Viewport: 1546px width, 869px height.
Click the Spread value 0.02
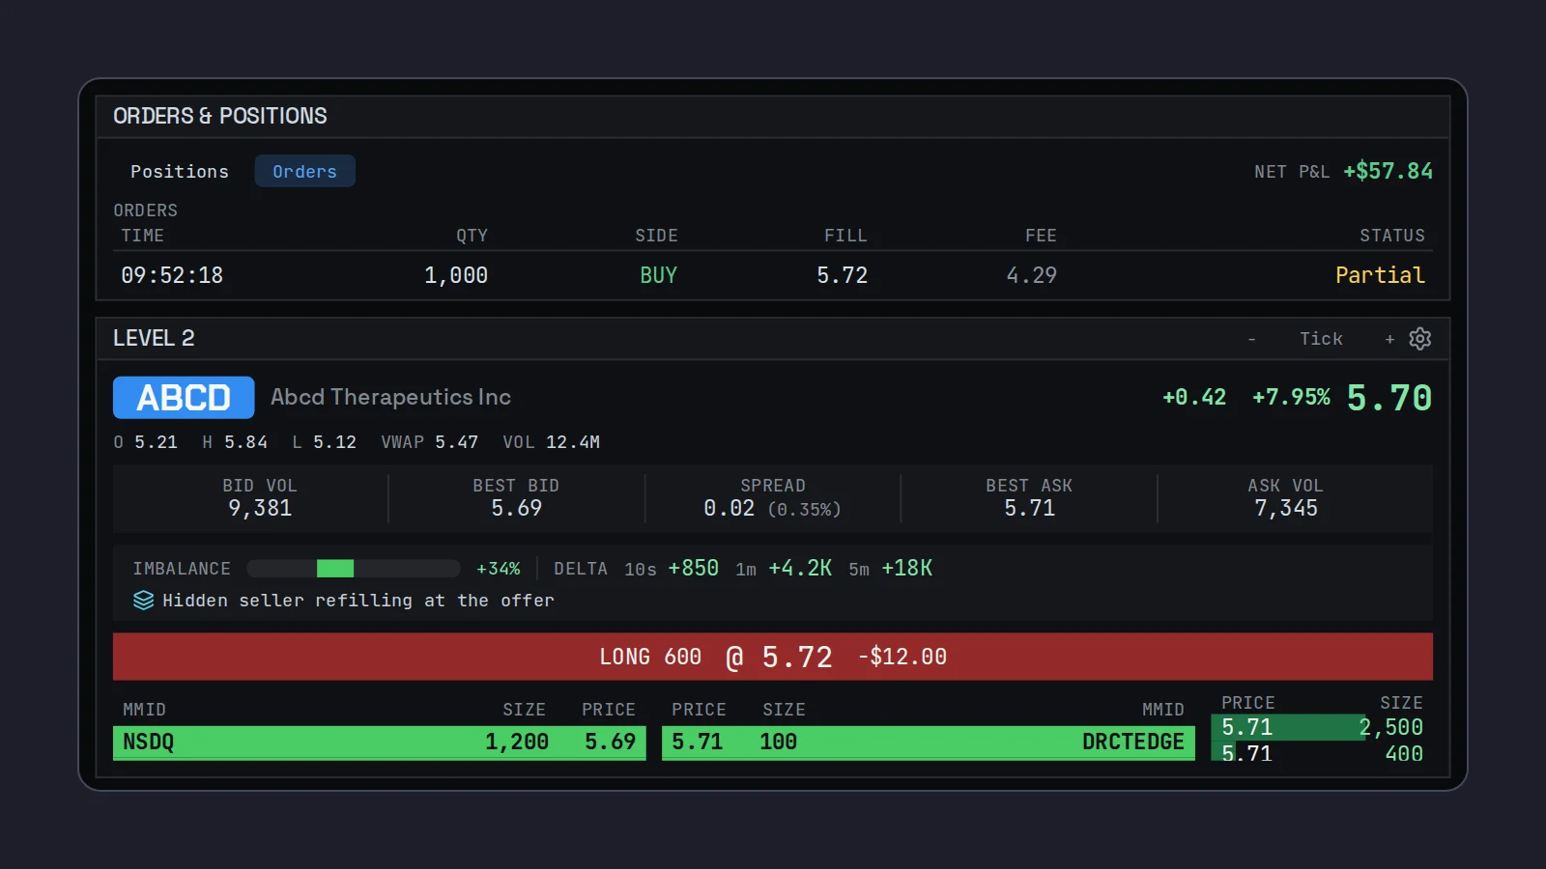tap(729, 508)
